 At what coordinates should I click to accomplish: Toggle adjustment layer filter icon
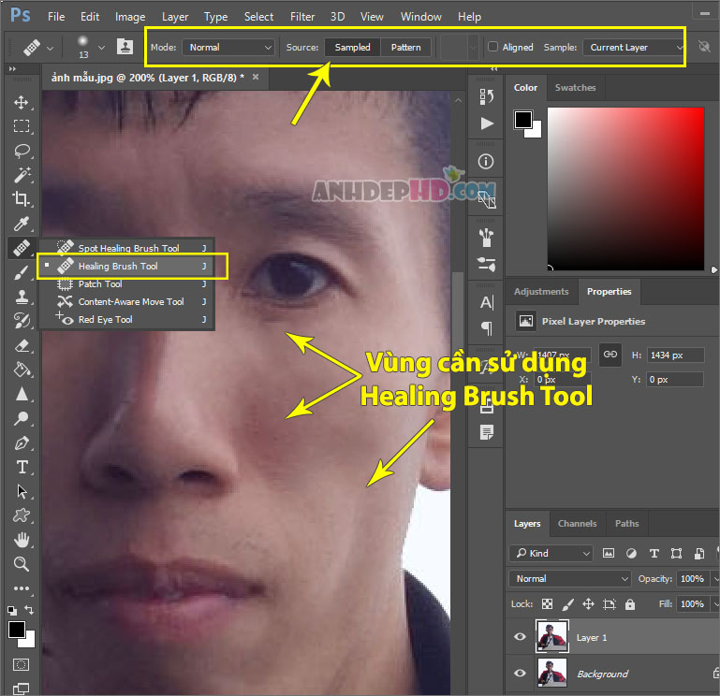631,553
